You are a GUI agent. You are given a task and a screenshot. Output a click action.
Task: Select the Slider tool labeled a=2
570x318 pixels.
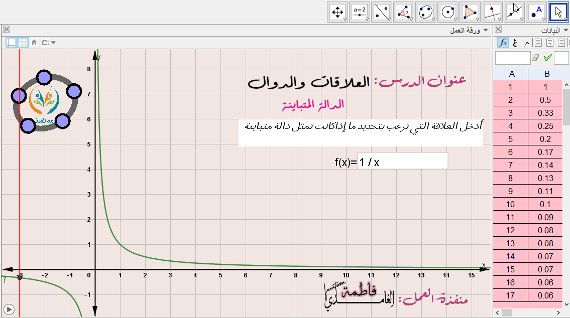coord(360,13)
